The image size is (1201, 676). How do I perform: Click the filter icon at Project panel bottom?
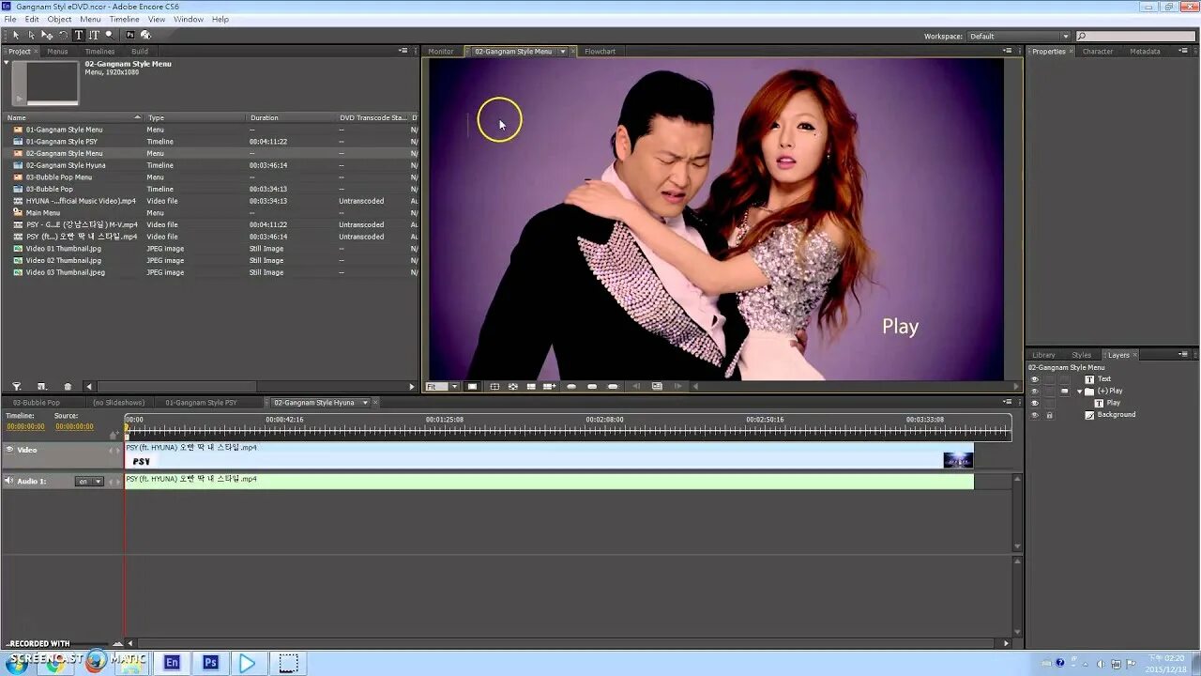(16, 386)
